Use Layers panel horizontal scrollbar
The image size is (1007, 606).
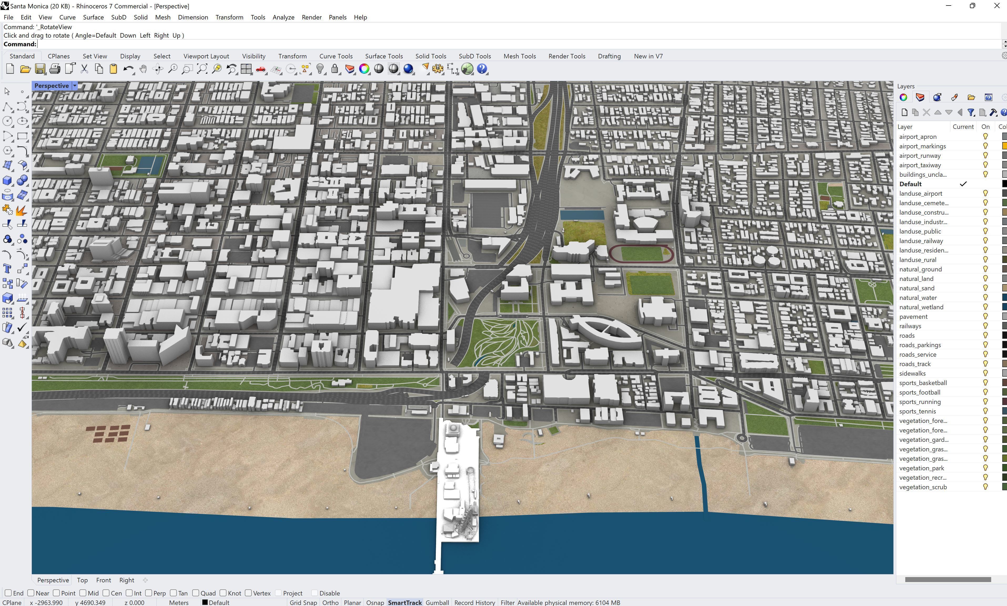click(x=948, y=579)
